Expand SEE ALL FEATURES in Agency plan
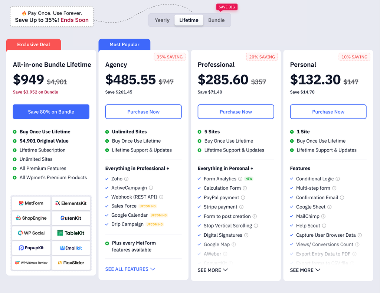Image resolution: width=380 pixels, height=293 pixels. click(x=130, y=269)
